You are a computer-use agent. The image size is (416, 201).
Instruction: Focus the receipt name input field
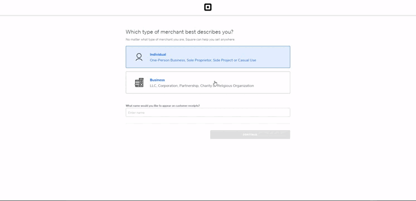tap(208, 112)
